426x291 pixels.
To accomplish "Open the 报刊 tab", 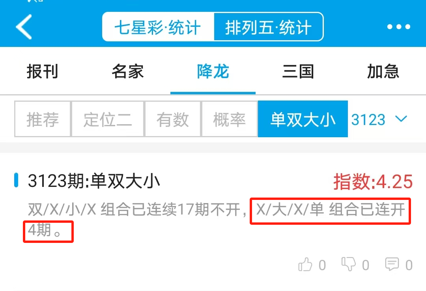I will [42, 71].
